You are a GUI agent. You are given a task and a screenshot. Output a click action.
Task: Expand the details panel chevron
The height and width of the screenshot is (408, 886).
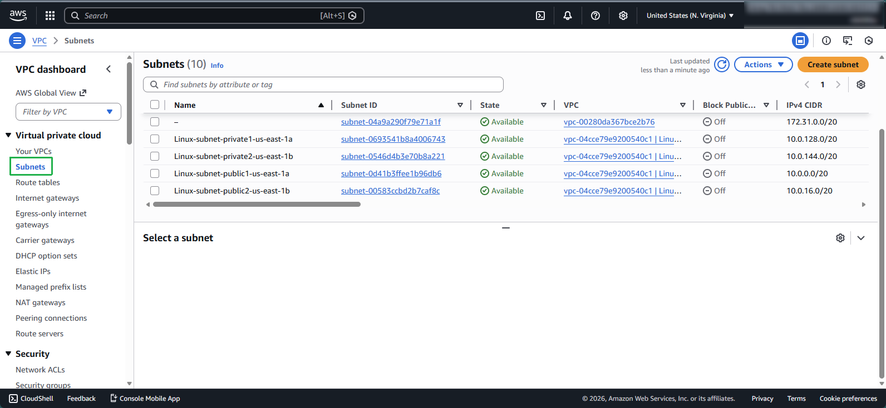click(x=861, y=238)
